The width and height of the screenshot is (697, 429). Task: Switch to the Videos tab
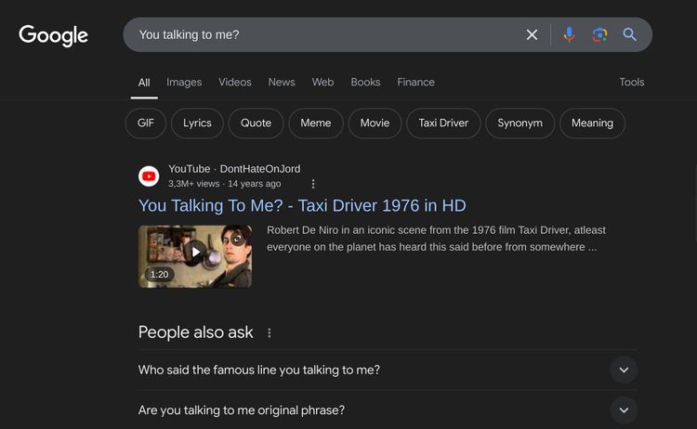pos(235,82)
